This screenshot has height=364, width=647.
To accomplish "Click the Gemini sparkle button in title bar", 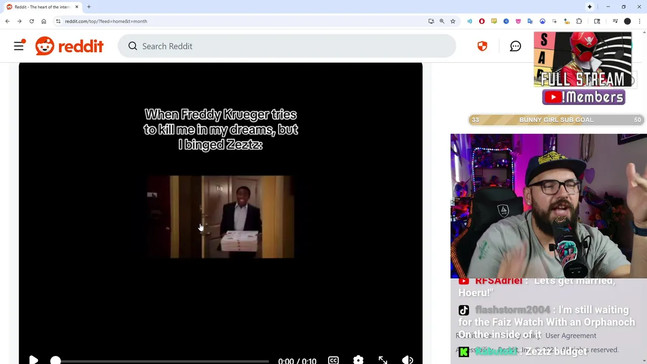I will (589, 7).
